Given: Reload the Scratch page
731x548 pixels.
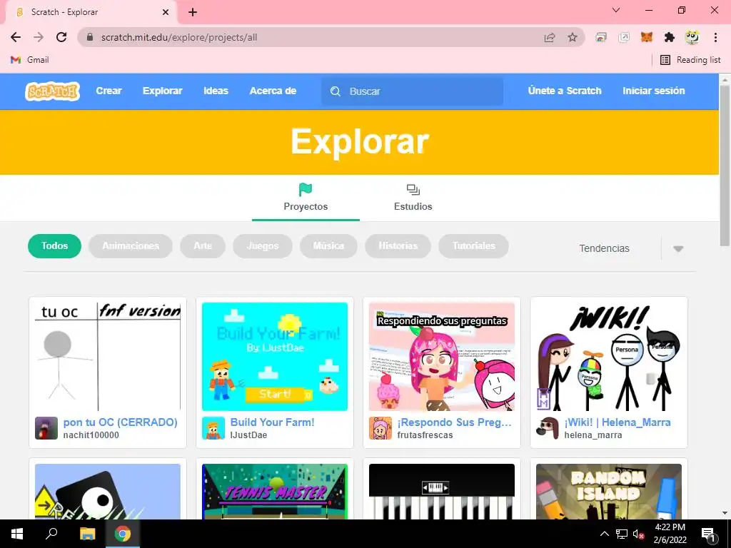Looking at the screenshot, I should 61,37.
